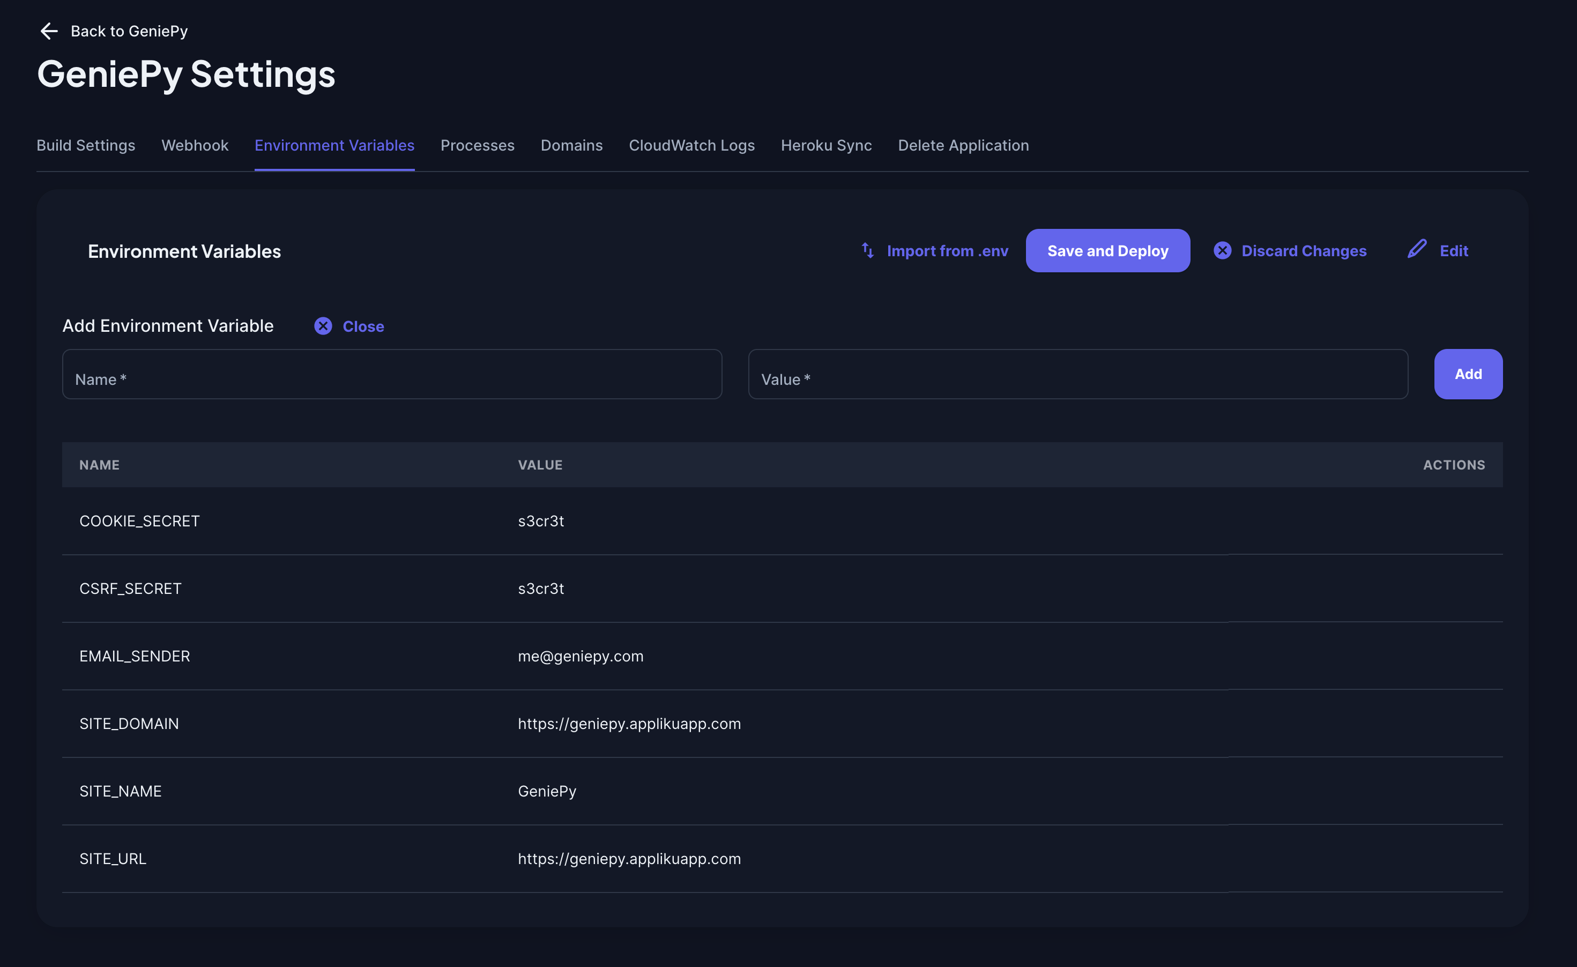Click the GeniePy Settings page title

pos(186,74)
